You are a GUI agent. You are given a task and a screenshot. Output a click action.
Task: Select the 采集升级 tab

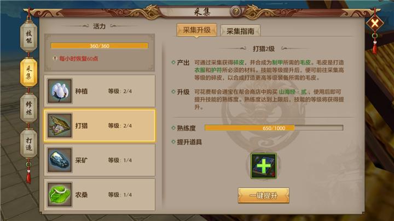click(197, 31)
